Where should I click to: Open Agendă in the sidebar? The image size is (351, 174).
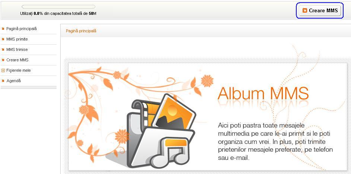(14, 81)
